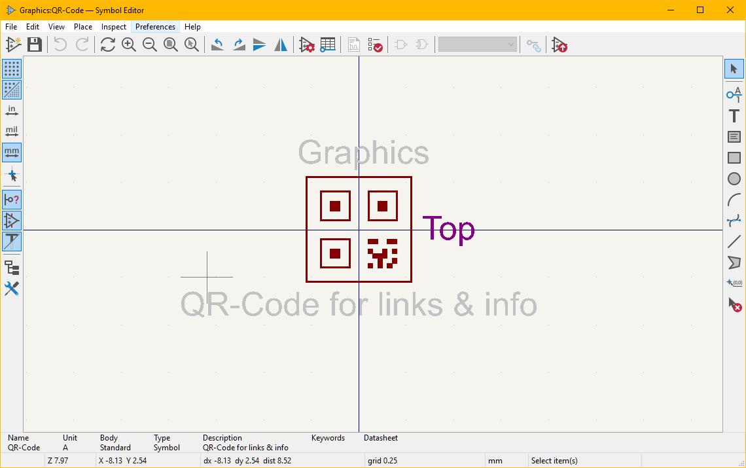Toggle the symbol library tree panel

[x=12, y=268]
